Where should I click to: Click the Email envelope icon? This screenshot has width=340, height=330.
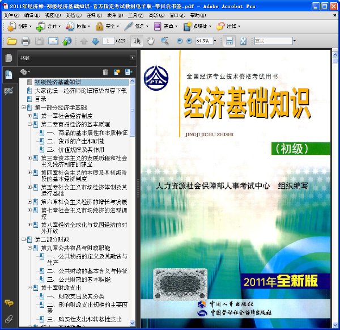53,41
